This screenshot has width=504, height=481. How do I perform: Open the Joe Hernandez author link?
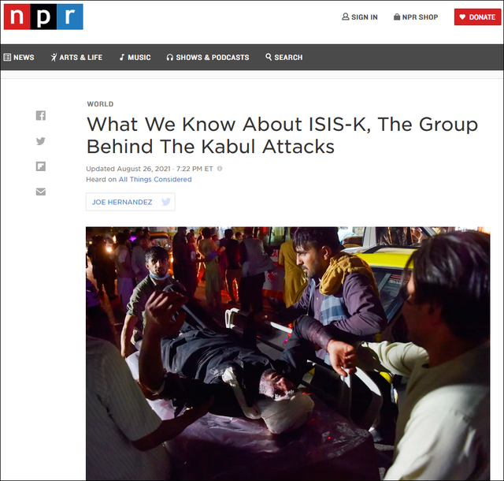[122, 202]
